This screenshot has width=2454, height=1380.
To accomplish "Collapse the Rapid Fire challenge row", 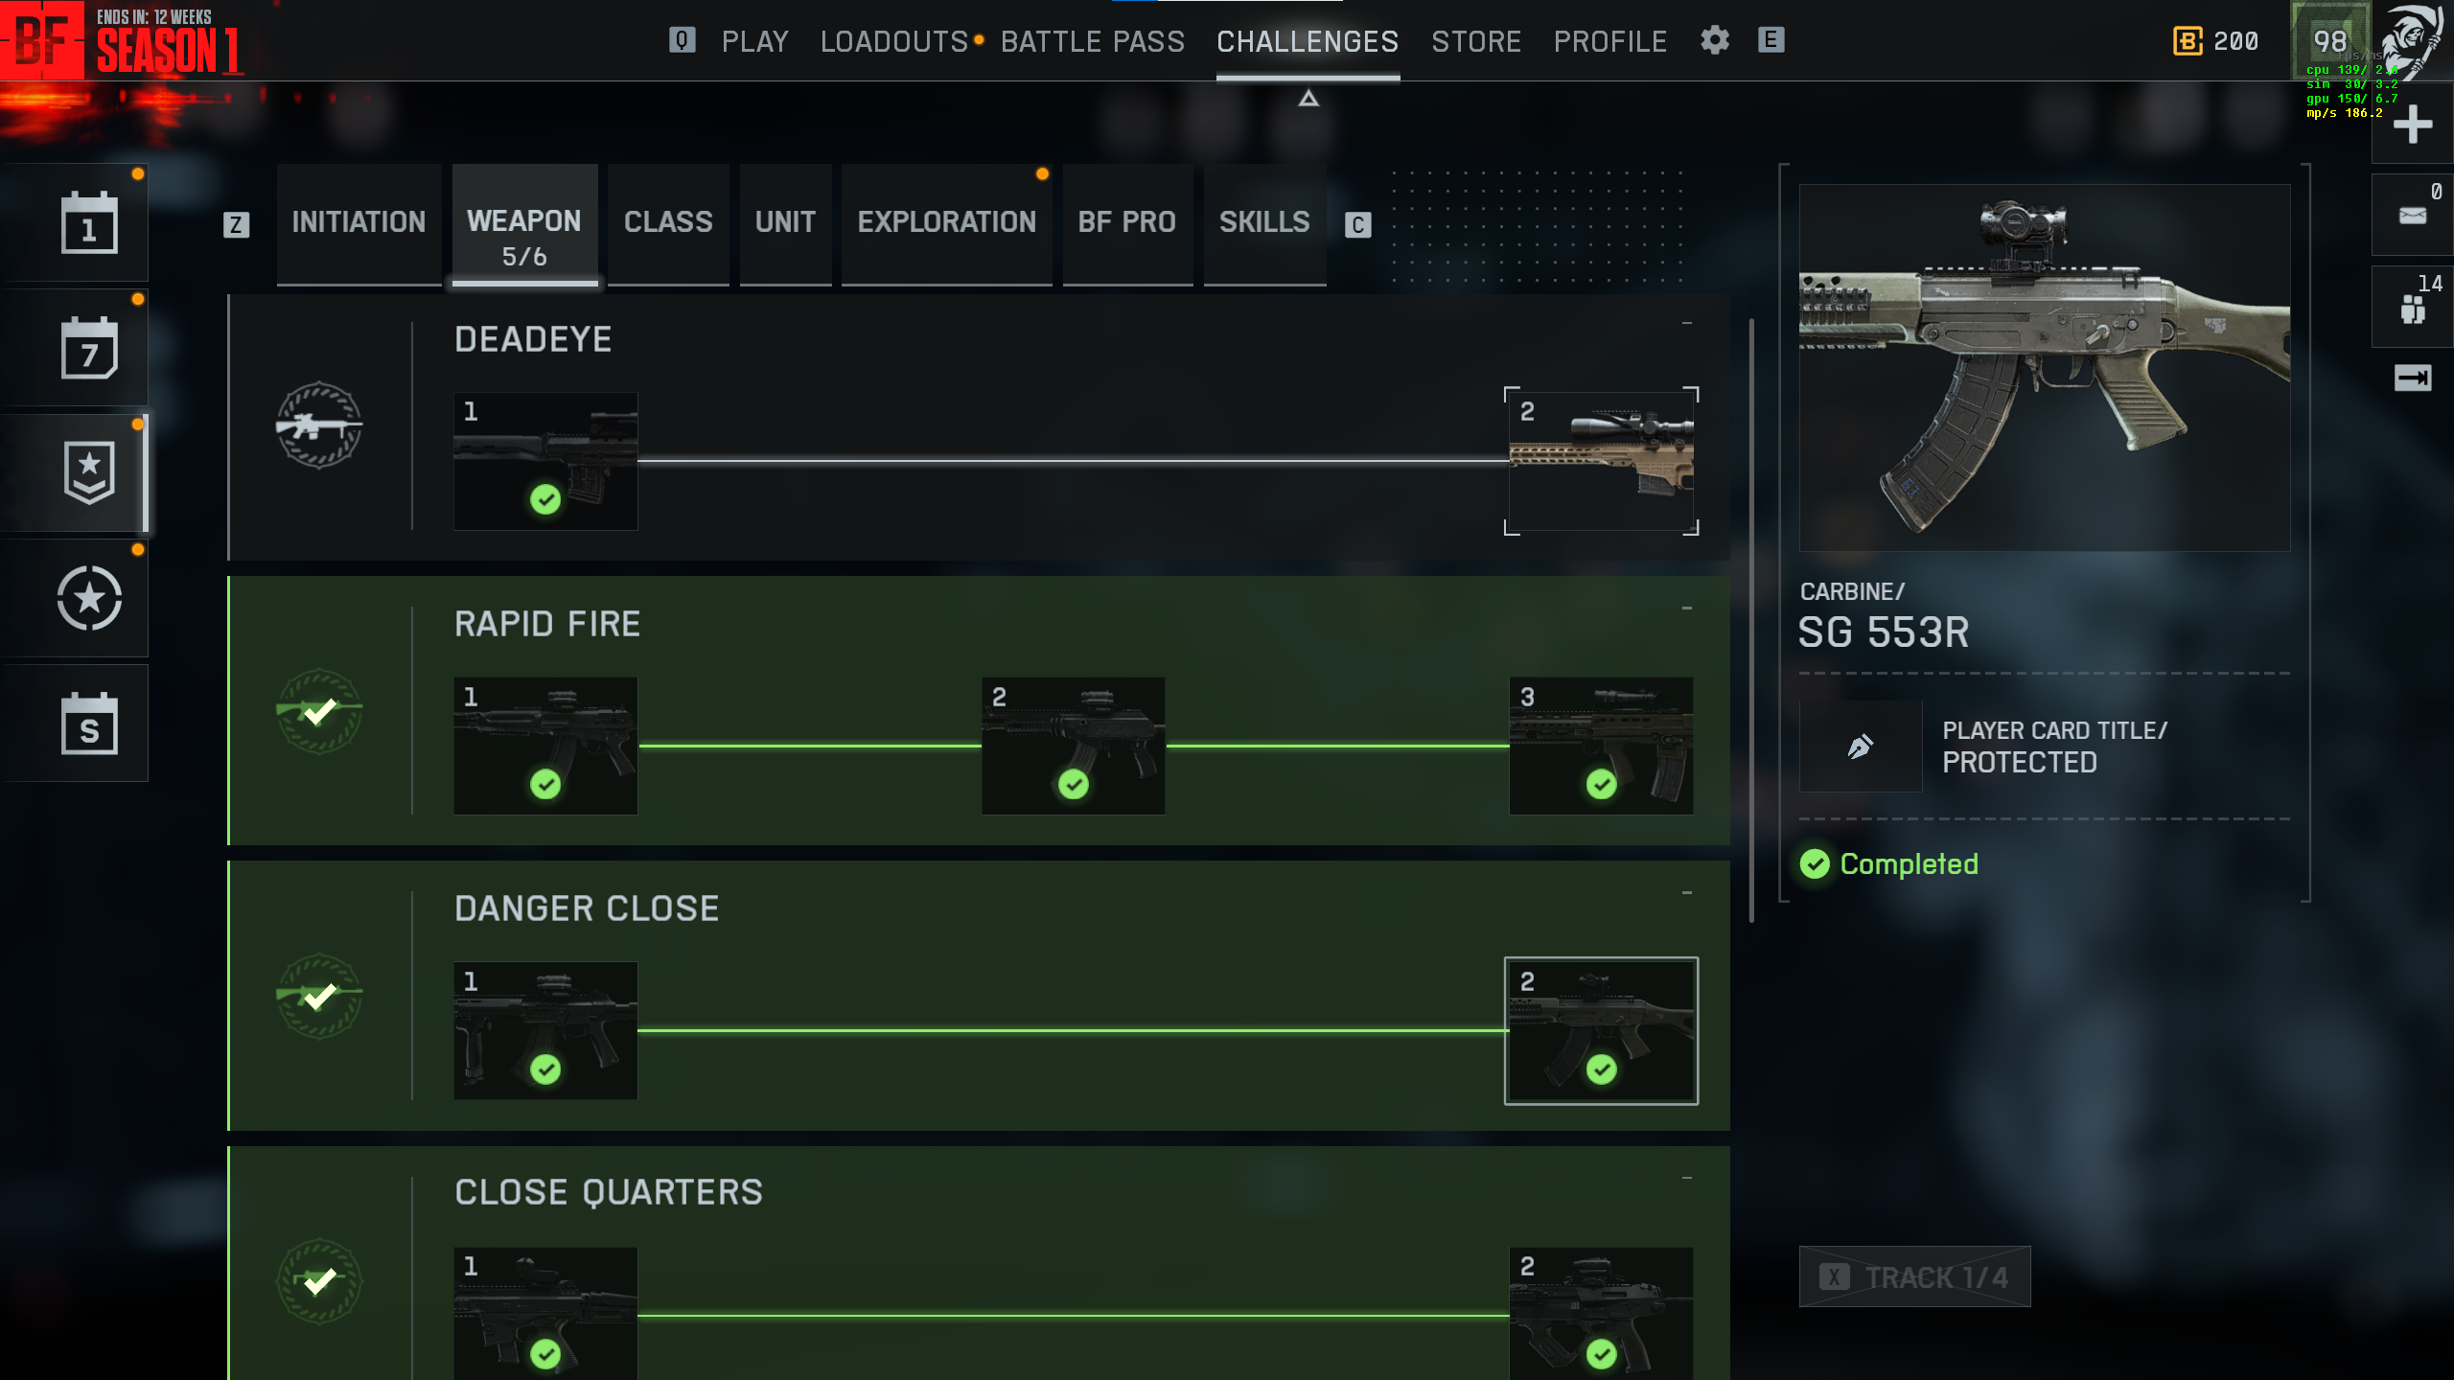I will click(1686, 609).
